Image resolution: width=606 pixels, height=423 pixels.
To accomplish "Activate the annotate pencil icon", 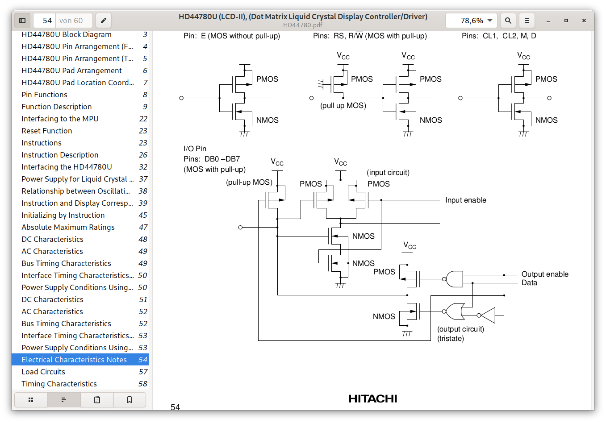I will pos(103,21).
